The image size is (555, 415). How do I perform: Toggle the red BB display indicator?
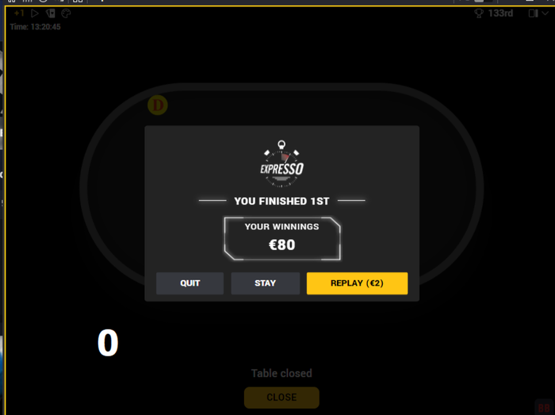pos(544,408)
